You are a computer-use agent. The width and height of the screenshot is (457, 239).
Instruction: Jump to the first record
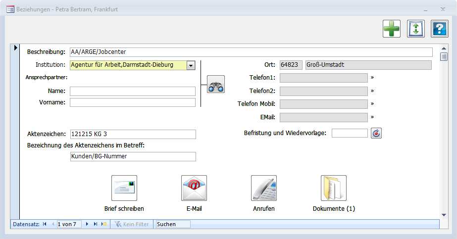click(x=45, y=224)
